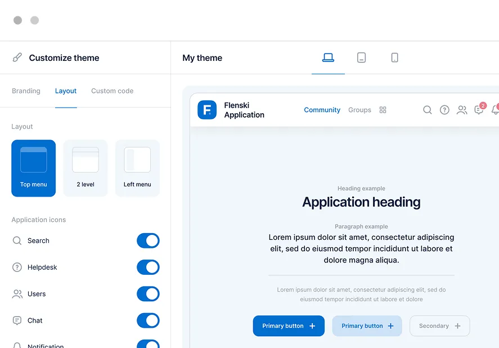Open the helpdesk question mark icon in header
This screenshot has height=348, width=499.
coord(444,110)
